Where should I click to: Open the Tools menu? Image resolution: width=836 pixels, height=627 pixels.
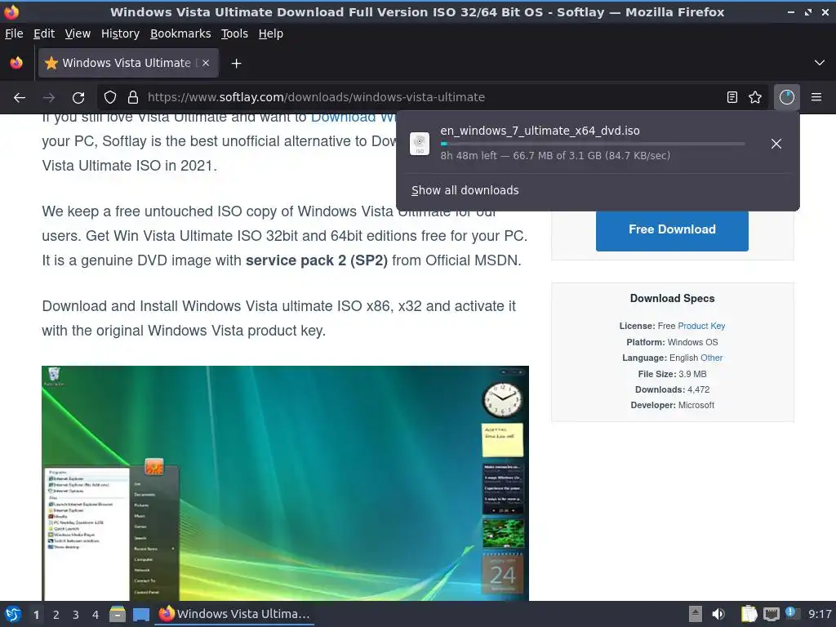pos(234,33)
